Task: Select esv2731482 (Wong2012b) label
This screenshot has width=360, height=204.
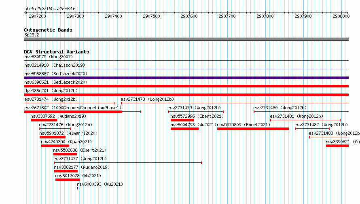Action: (x=321, y=125)
